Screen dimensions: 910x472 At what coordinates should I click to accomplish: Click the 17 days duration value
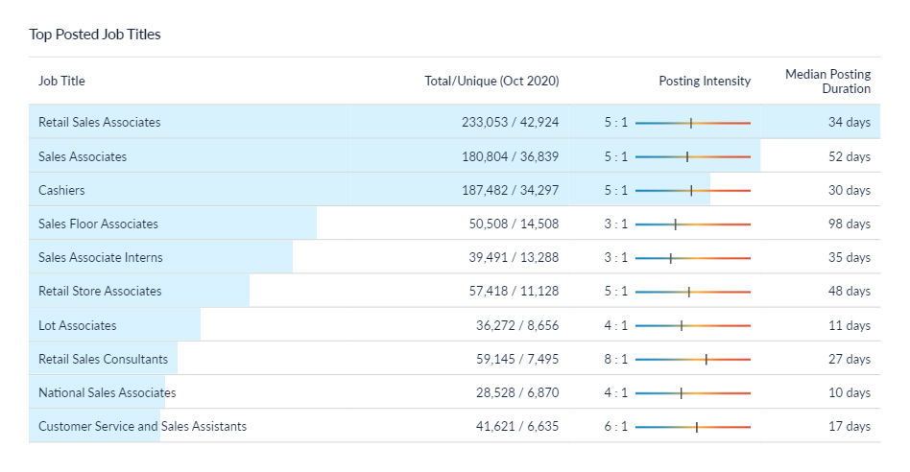(850, 426)
